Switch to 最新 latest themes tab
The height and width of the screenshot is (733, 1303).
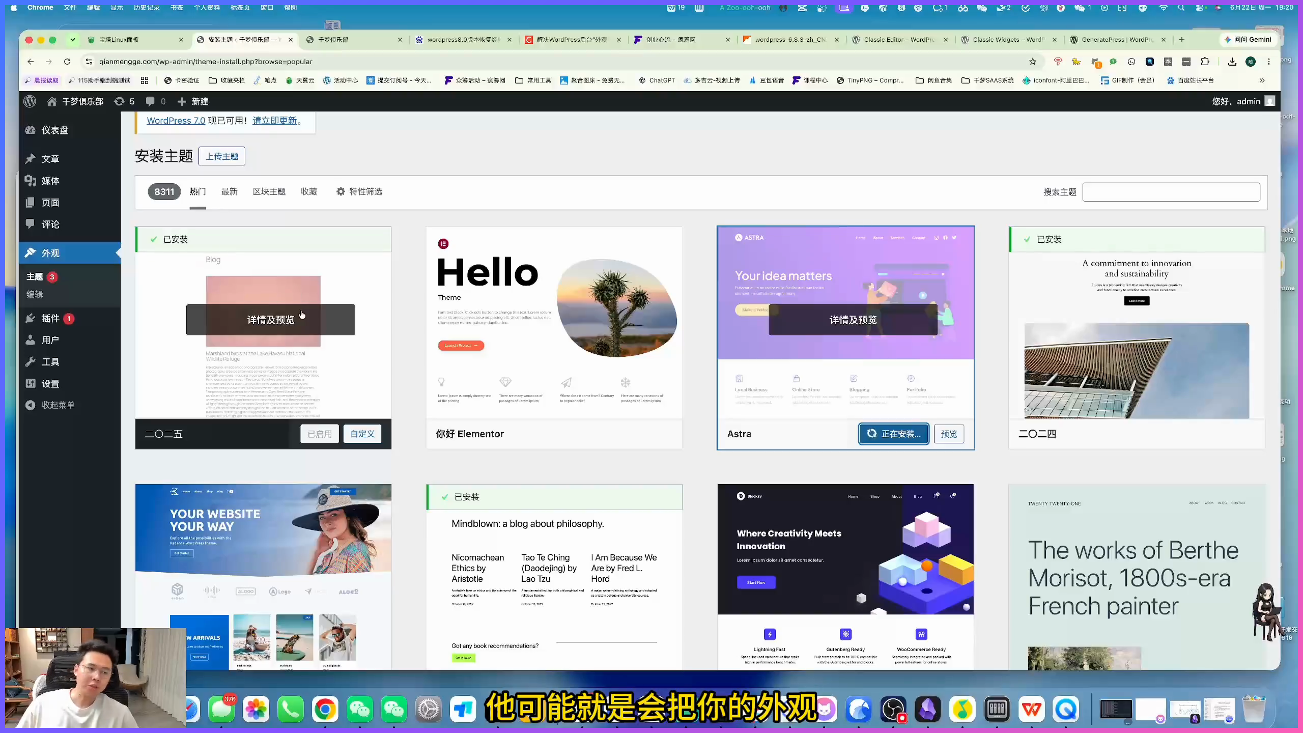tap(230, 192)
